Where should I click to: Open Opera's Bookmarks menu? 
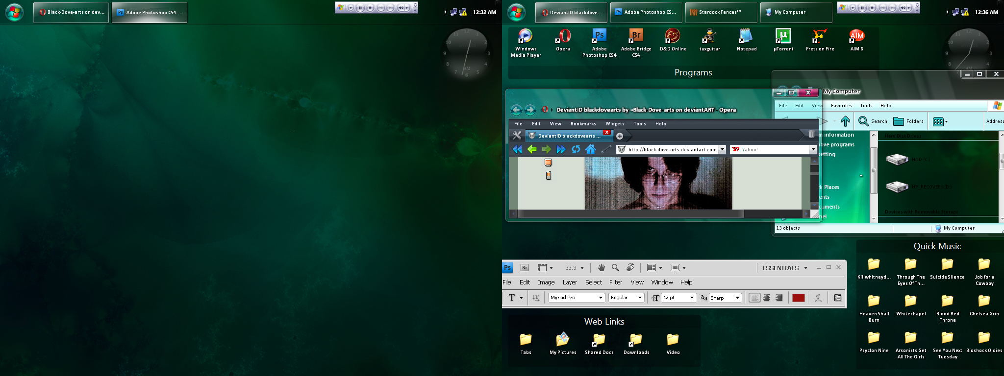coord(583,124)
